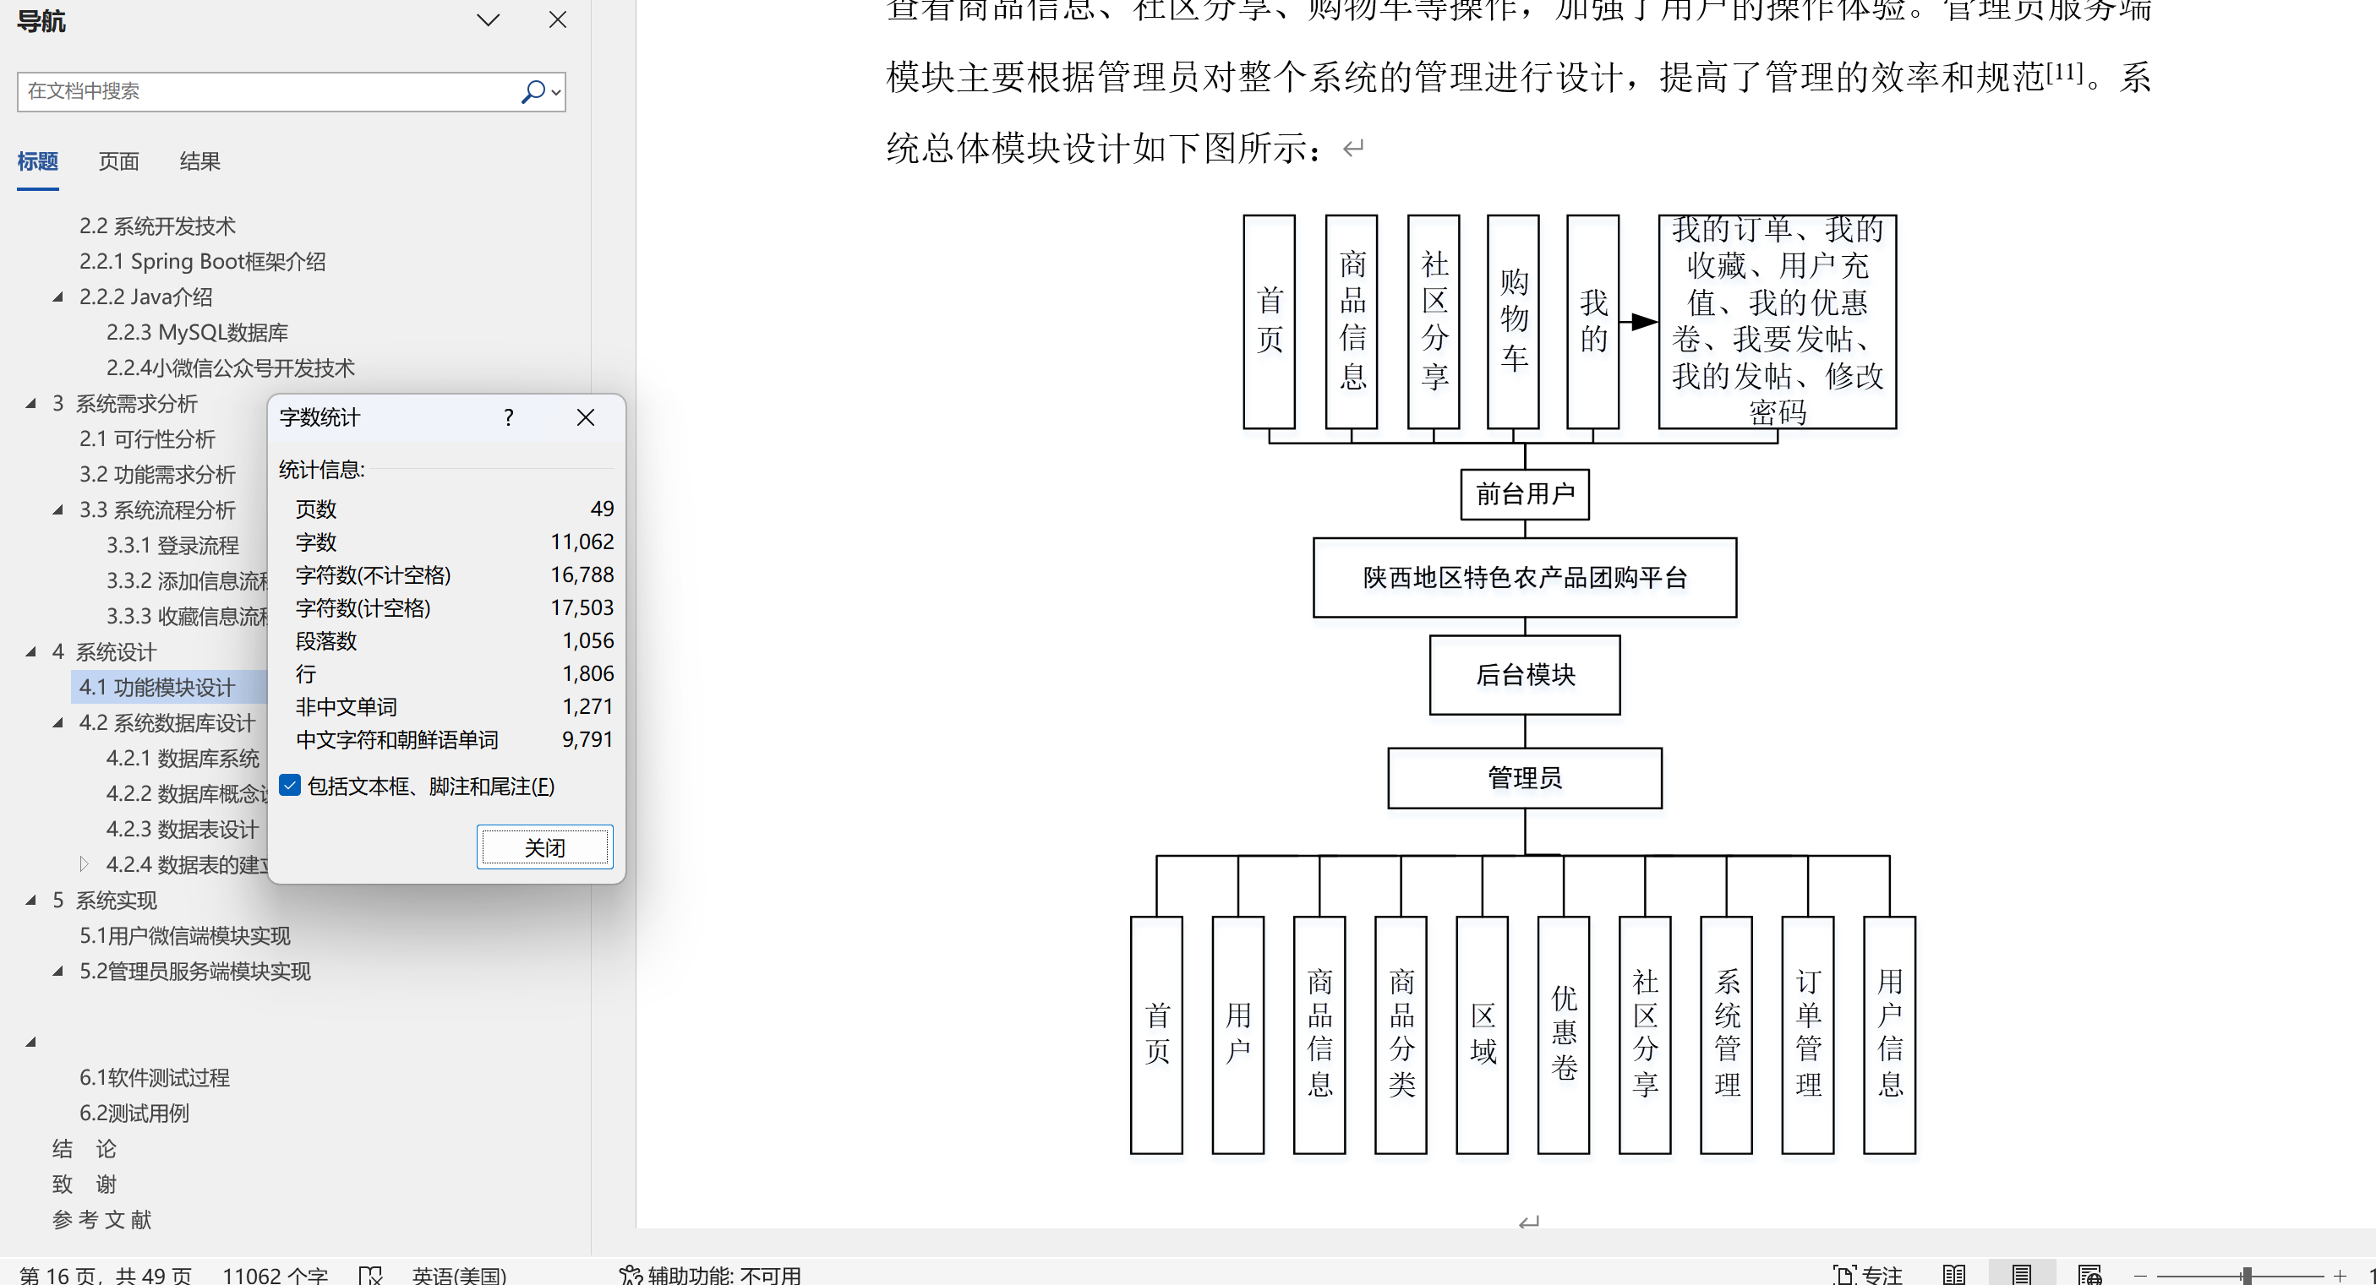The width and height of the screenshot is (2376, 1285).
Task: Go to heading 4.2.1 数据库系统
Action: click(x=183, y=759)
